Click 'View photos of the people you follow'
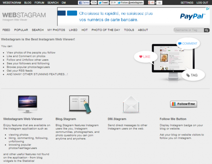 click(x=31, y=53)
